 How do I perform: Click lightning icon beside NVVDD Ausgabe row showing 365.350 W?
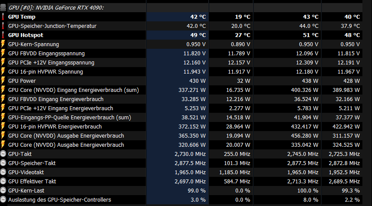3,136
